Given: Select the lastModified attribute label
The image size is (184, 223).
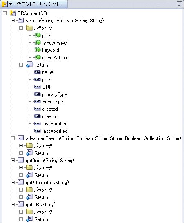Looking at the screenshot, I should point(55,131).
